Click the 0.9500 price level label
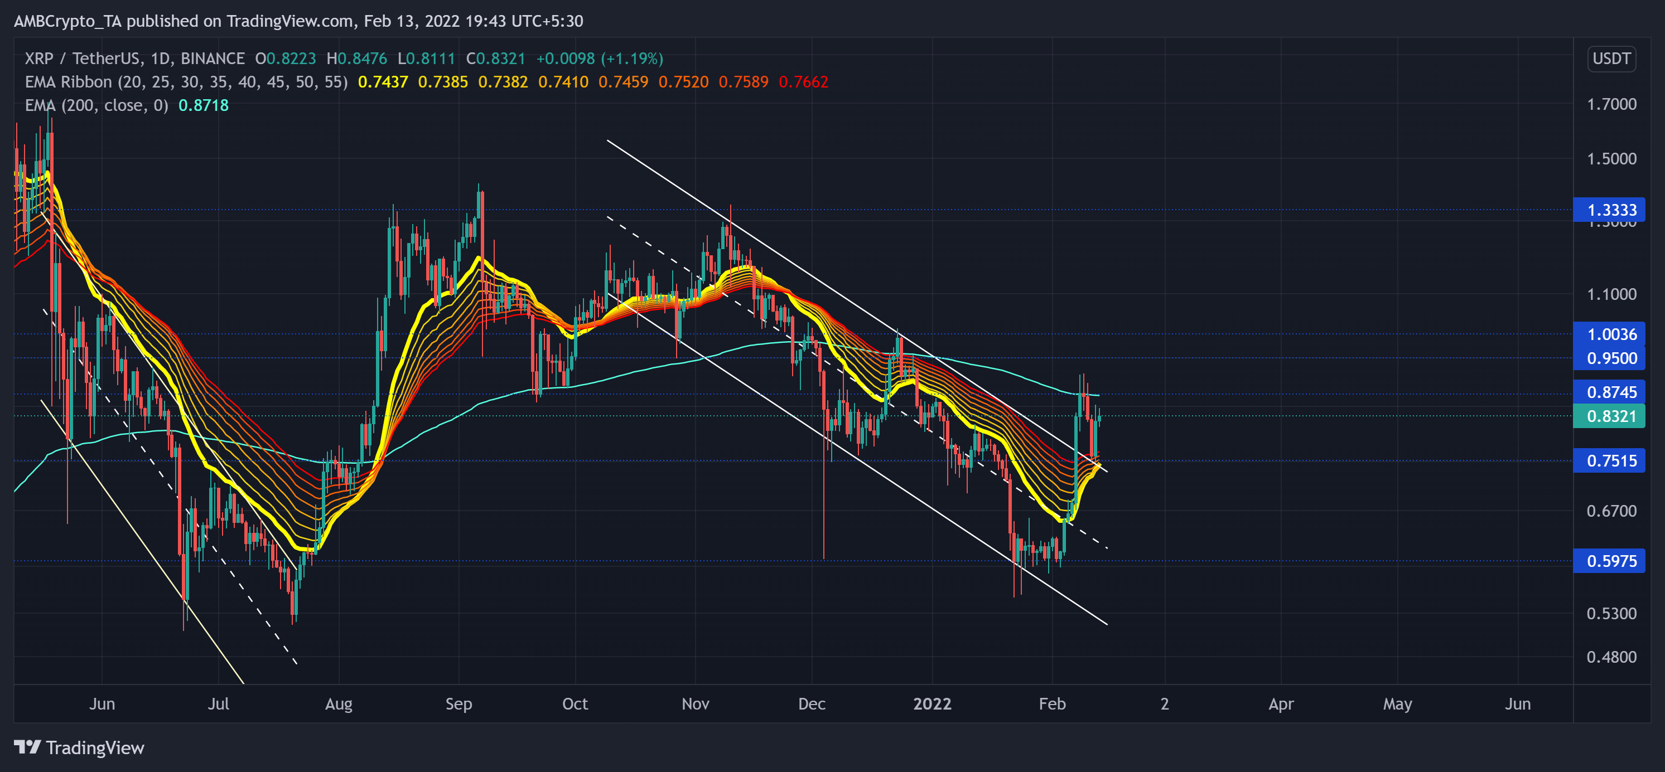The height and width of the screenshot is (772, 1665). click(x=1608, y=358)
